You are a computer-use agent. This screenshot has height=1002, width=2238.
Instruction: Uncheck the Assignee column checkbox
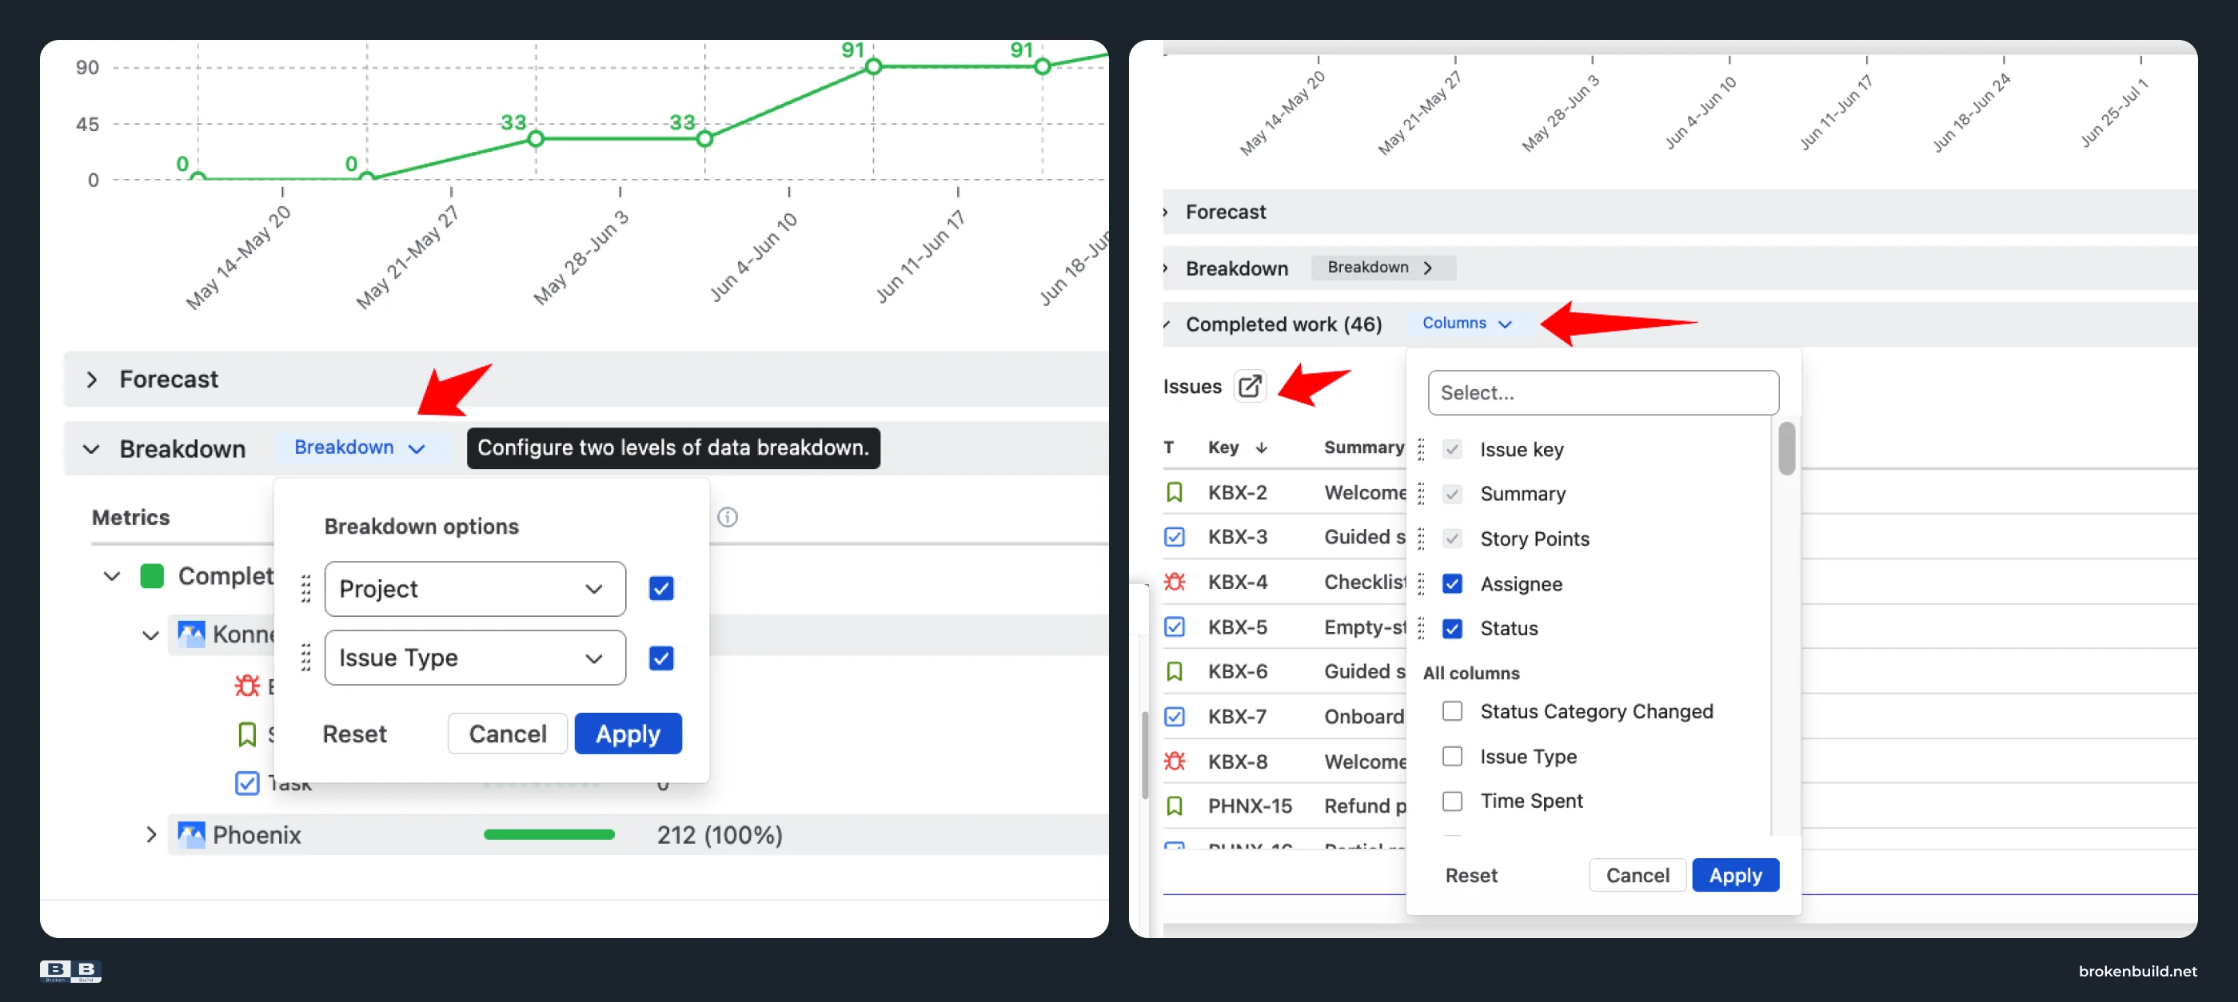(1452, 583)
